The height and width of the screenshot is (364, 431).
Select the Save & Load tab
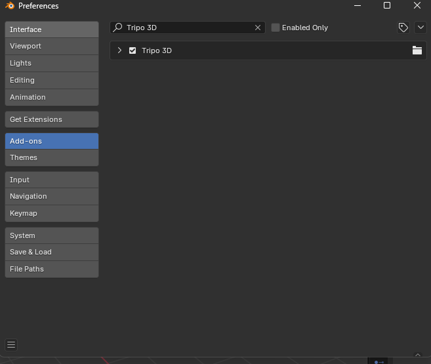point(52,253)
